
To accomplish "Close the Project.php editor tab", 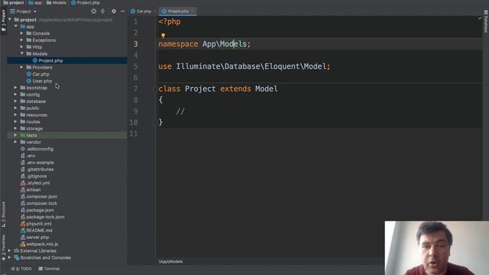I will pyautogui.click(x=193, y=11).
